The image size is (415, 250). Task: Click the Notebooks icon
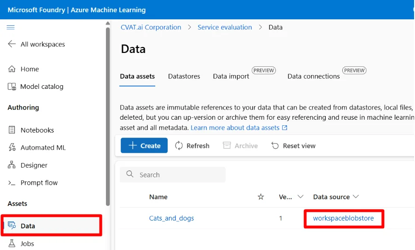point(12,130)
